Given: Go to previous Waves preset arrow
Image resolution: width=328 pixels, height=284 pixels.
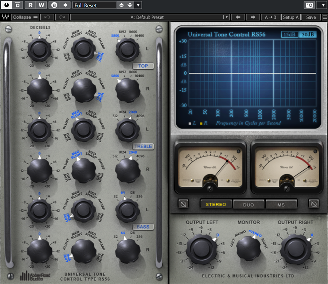Looking at the screenshot, I should click(238, 17).
